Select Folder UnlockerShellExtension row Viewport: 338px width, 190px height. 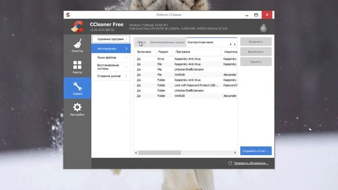(186, 90)
